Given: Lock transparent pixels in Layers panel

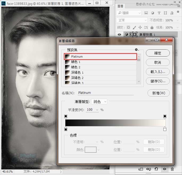Looking at the screenshot, I should click(128, 27).
